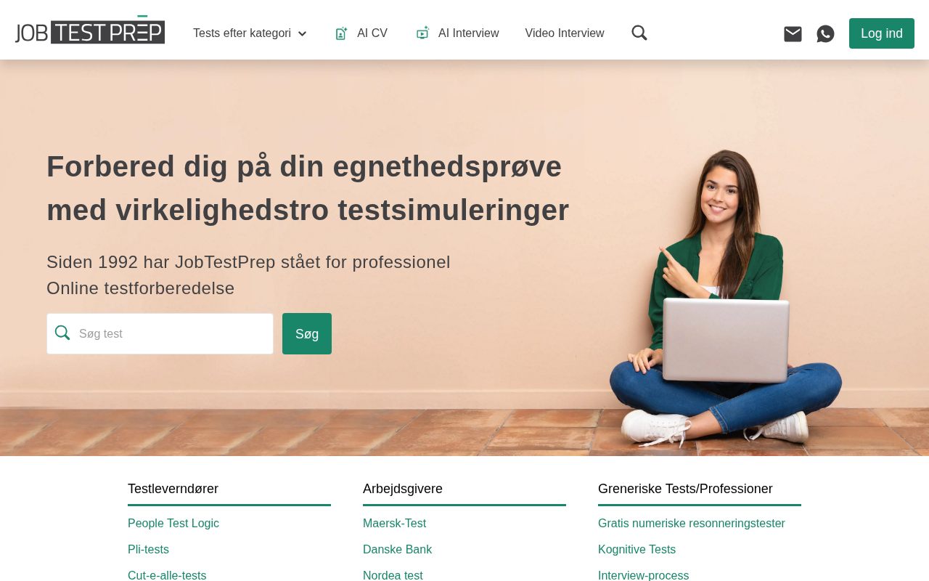
Task: Click the Log ind button
Action: pyautogui.click(x=882, y=33)
